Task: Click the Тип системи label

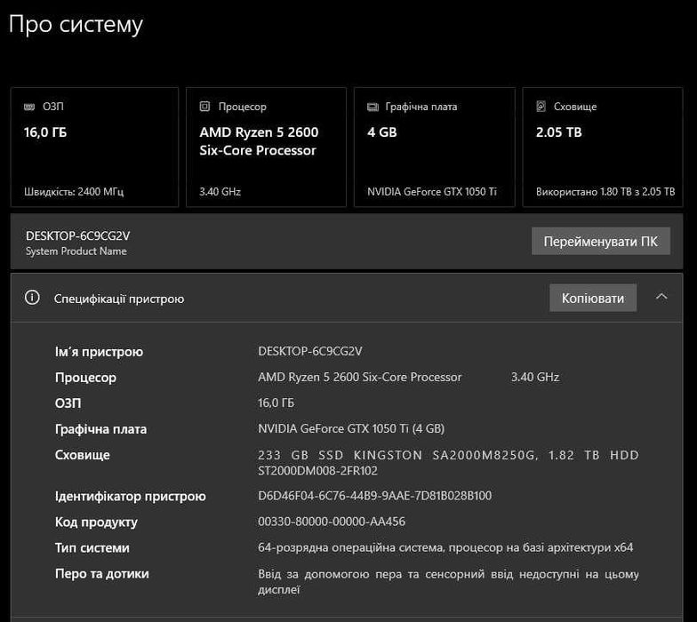Action: tap(92, 547)
